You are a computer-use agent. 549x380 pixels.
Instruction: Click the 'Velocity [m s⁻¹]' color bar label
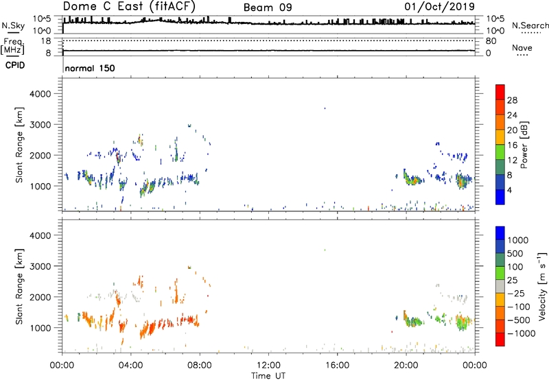542,286
